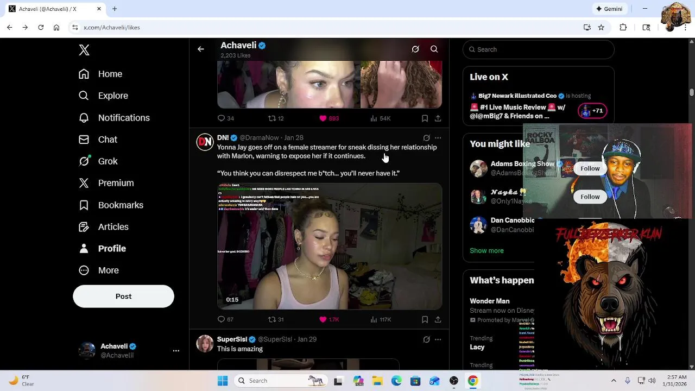Click the +71 listeners badge
Image resolution: width=695 pixels, height=391 pixels.
tap(592, 111)
